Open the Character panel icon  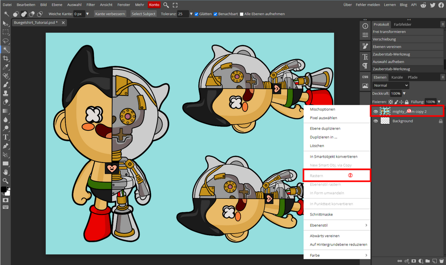pyautogui.click(x=365, y=57)
